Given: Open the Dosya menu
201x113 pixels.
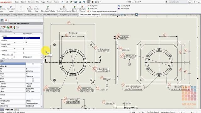Looking at the screenshot, I should (x=17, y=2).
